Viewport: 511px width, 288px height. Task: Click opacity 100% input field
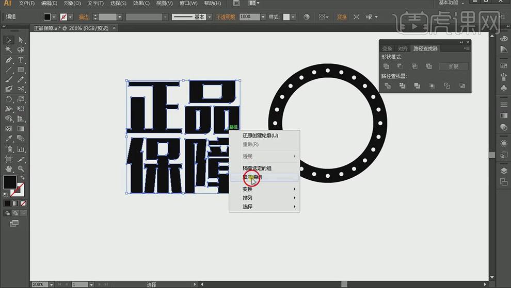249,17
